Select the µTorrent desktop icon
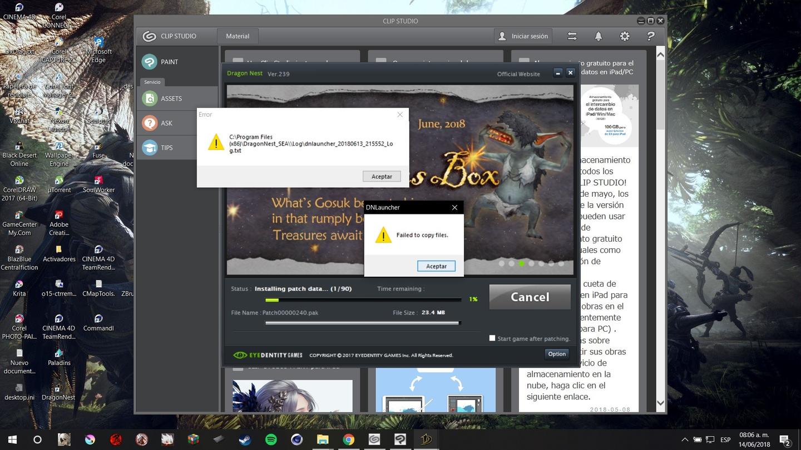801x450 pixels. [59, 184]
